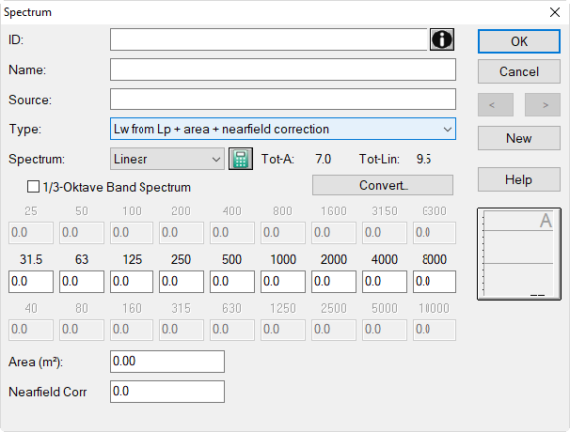Select the 1000 Hz band value field

tap(283, 282)
